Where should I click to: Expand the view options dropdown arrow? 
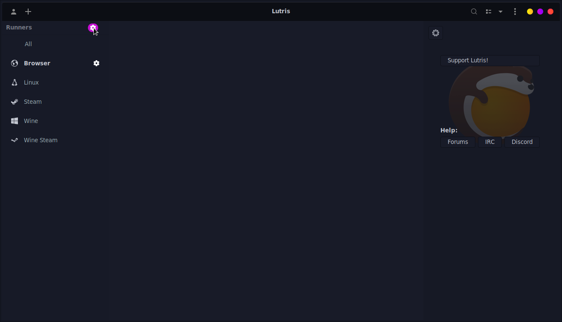pyautogui.click(x=501, y=12)
